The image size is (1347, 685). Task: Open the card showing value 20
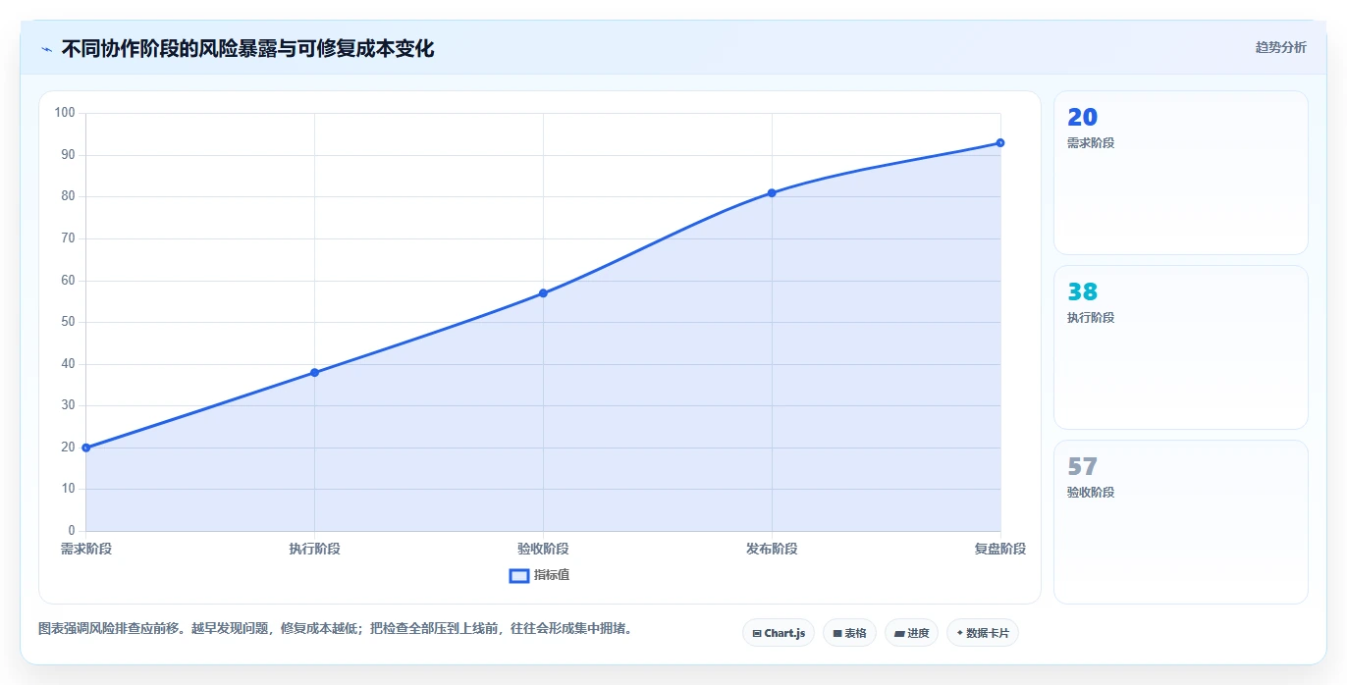(1180, 173)
